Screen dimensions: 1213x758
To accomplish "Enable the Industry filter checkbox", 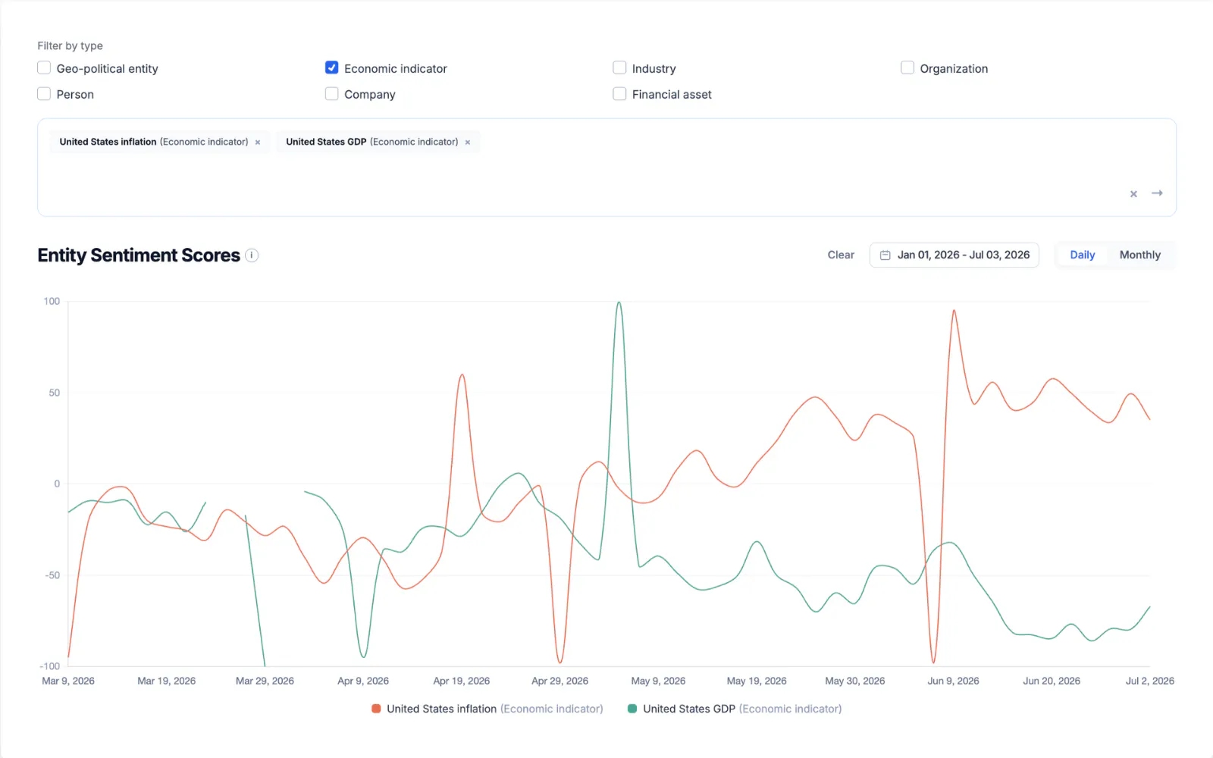I will tap(619, 68).
